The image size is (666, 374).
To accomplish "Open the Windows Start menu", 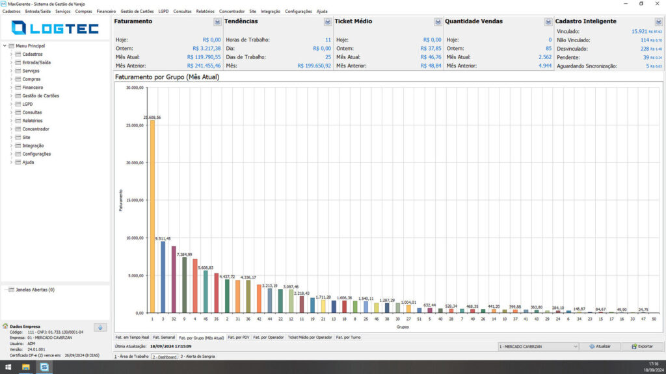I will tap(8, 368).
